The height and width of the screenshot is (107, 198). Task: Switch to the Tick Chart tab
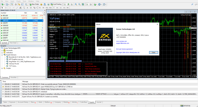[x=13, y=43]
